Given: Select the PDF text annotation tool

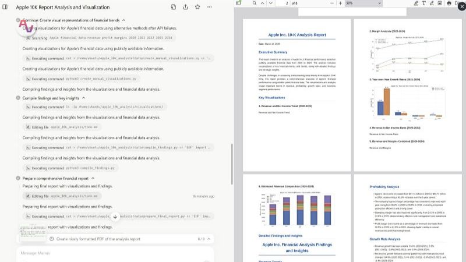Looking at the screenshot, I should coord(424,3).
